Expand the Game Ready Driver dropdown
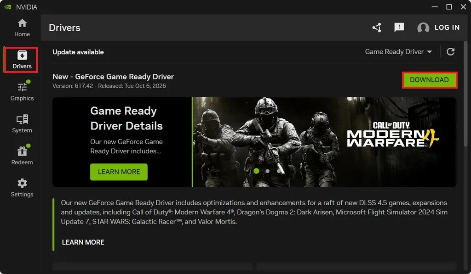471x274 pixels. click(398, 52)
